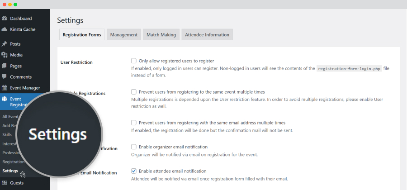Enable organizer email notification checkbox
407x190 pixels.
click(x=134, y=147)
